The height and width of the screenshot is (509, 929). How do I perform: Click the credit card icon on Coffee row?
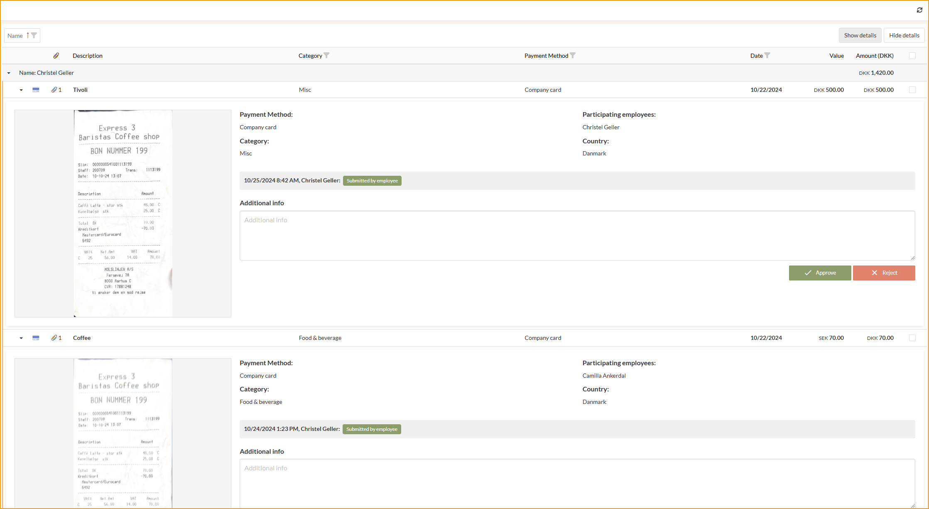pyautogui.click(x=36, y=338)
